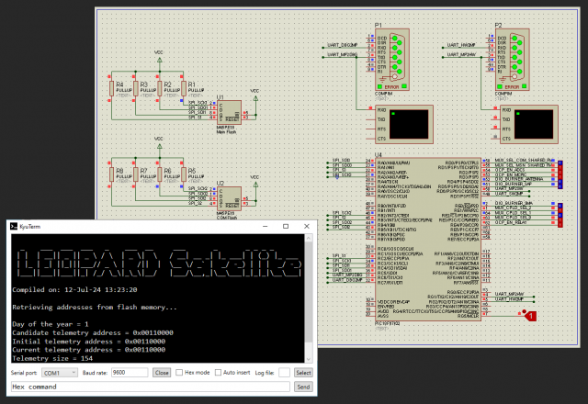Click the KyuTerm scrollbar up arrow
The image size is (588, 404).
[x=309, y=238]
